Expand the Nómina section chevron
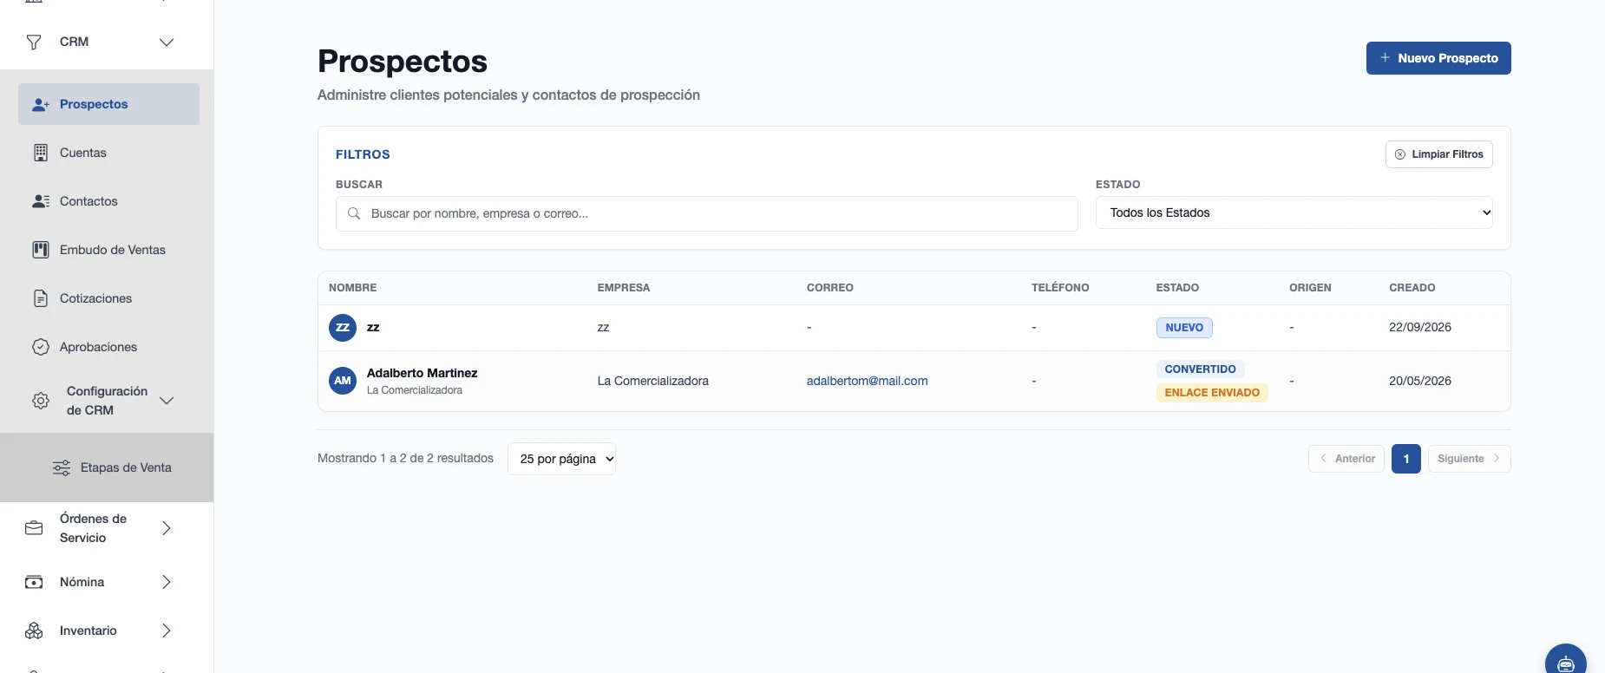The height and width of the screenshot is (673, 1605). (167, 582)
